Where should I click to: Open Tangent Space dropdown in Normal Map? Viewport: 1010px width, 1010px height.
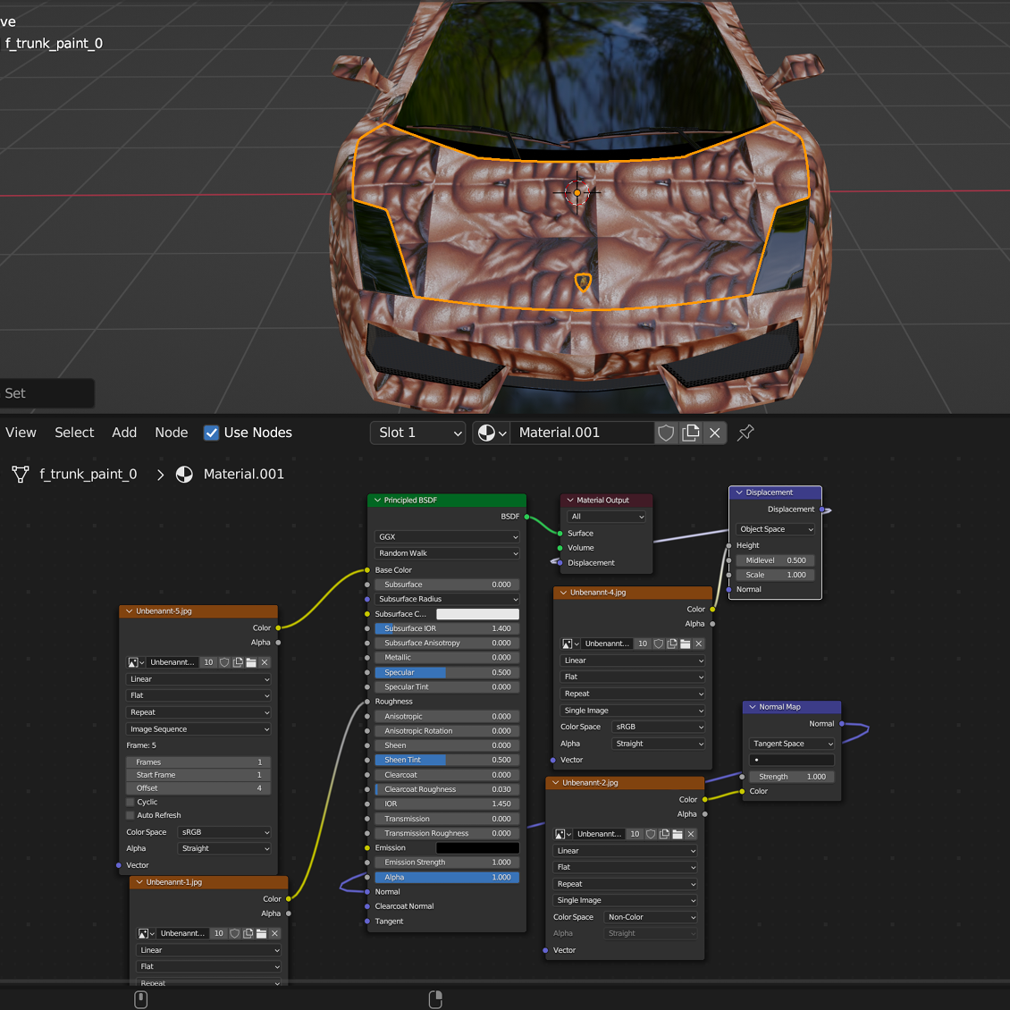tap(792, 744)
